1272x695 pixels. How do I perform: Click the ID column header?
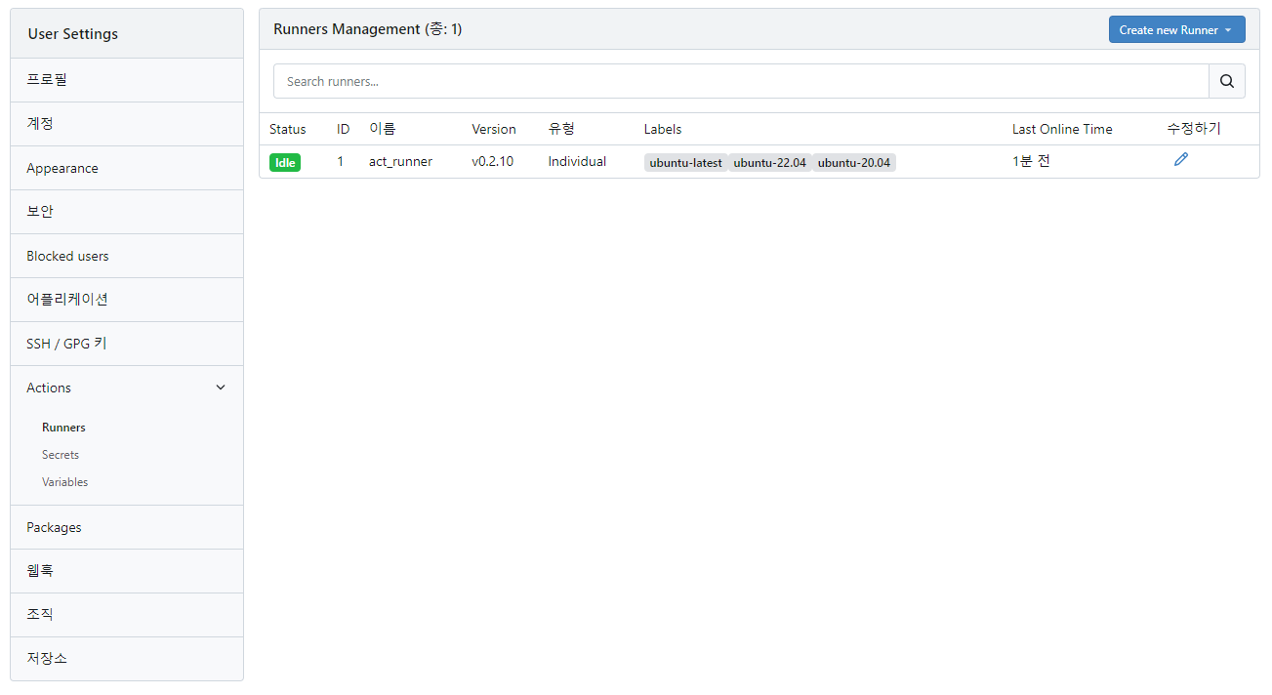(x=344, y=129)
